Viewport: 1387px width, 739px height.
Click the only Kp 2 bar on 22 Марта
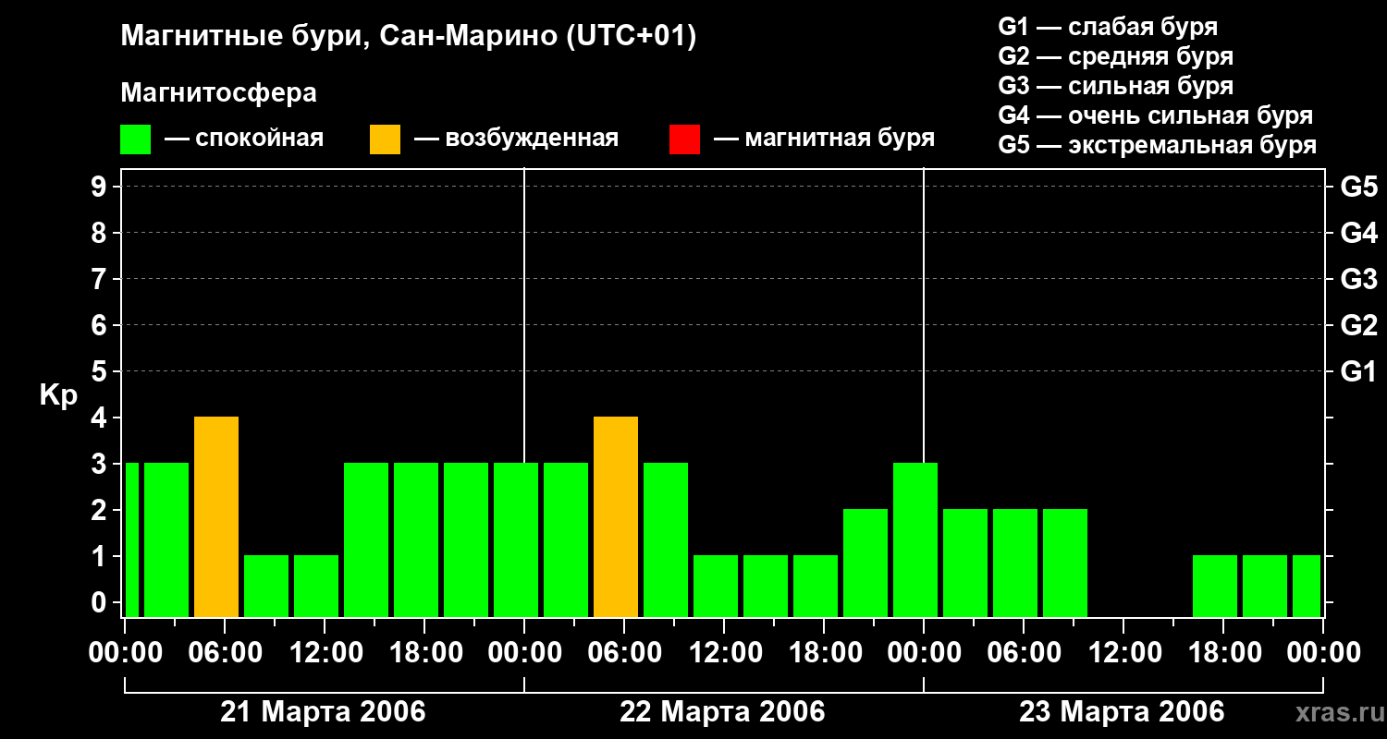(865, 563)
